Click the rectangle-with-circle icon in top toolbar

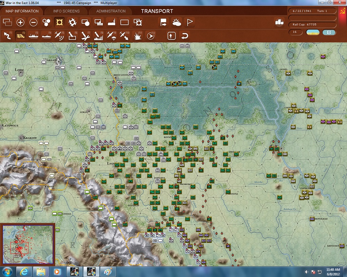85,22
